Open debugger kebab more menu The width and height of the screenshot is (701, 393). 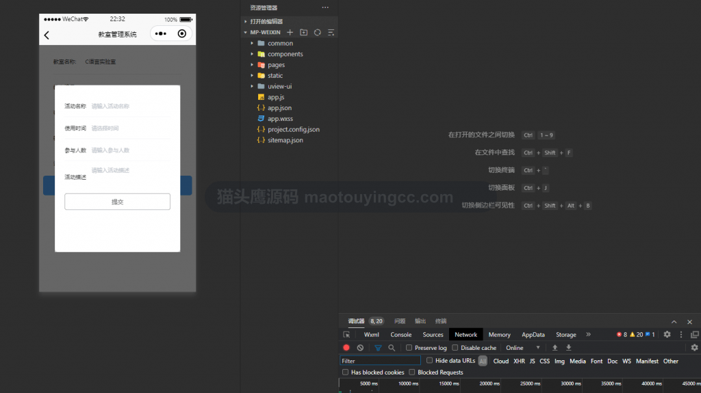click(x=681, y=334)
